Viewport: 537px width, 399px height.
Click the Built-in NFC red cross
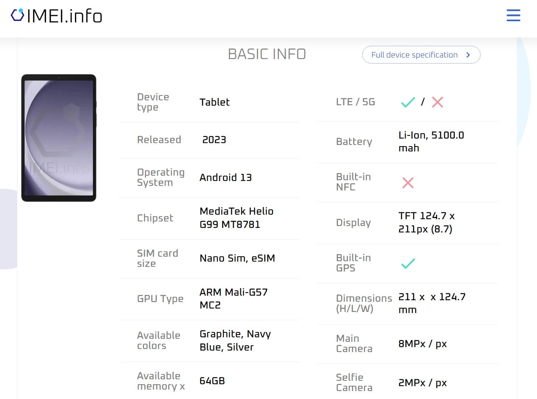point(408,182)
